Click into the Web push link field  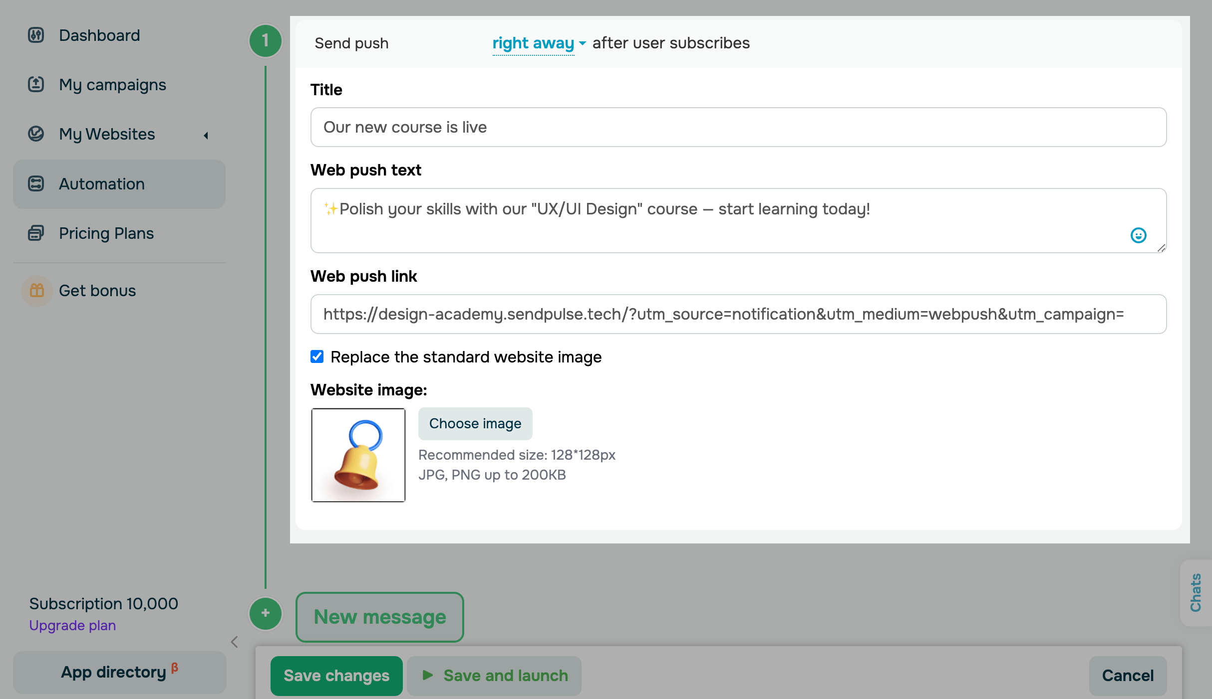coord(738,314)
